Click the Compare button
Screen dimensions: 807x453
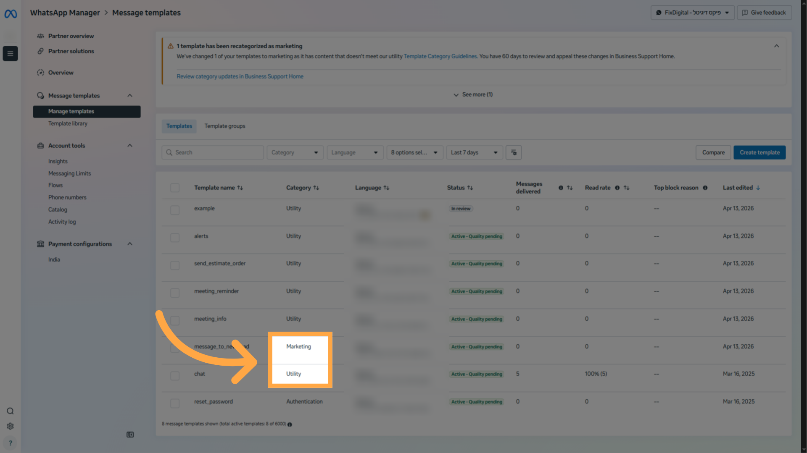pos(713,152)
